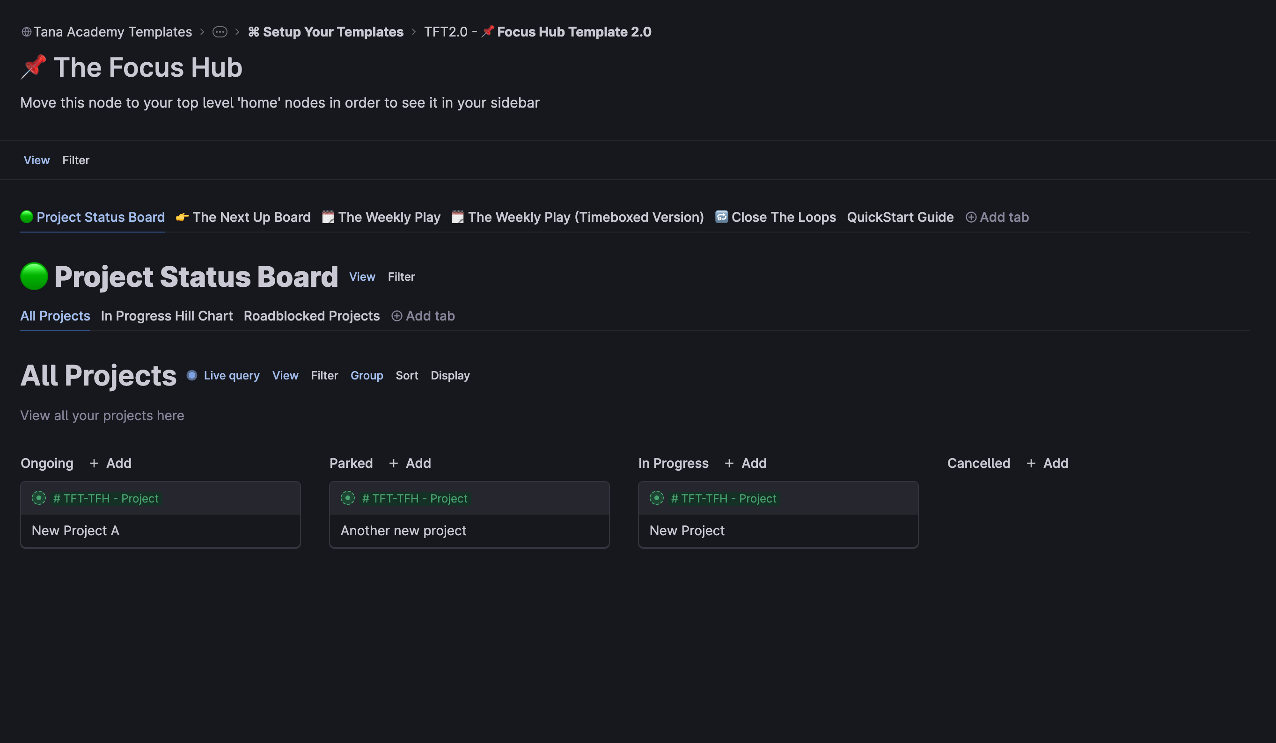The width and height of the screenshot is (1276, 743).
Task: Open the Display options menu
Action: click(x=450, y=376)
